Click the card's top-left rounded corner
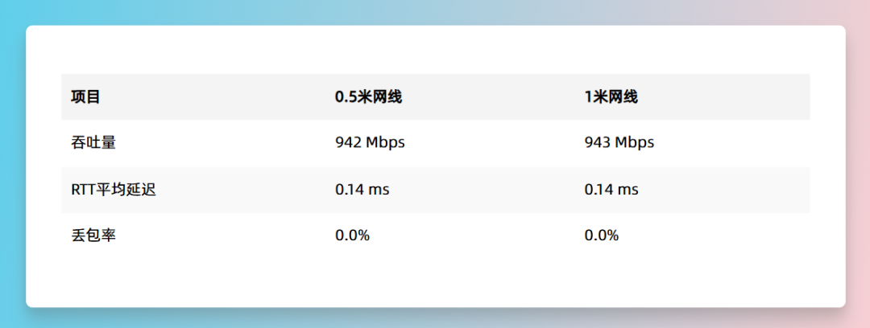Screen dimensions: 870x328 [x=31, y=31]
